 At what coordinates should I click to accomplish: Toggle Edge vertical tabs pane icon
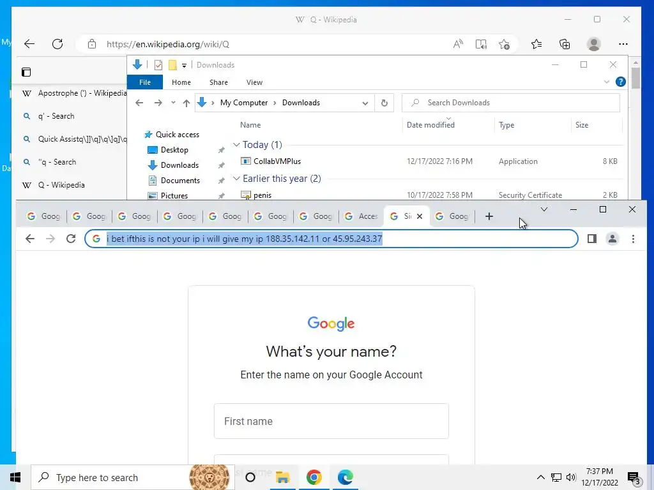coord(26,72)
